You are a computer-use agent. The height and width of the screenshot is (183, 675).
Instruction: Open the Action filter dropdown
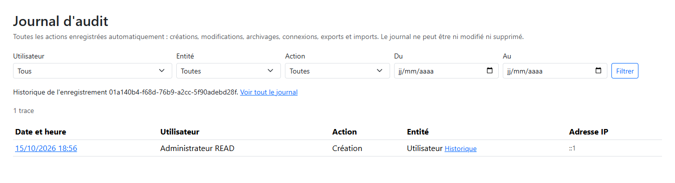click(337, 71)
